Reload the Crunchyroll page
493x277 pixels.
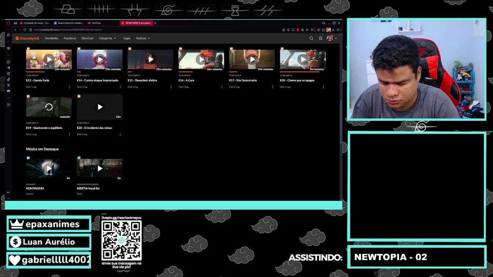[25, 30]
